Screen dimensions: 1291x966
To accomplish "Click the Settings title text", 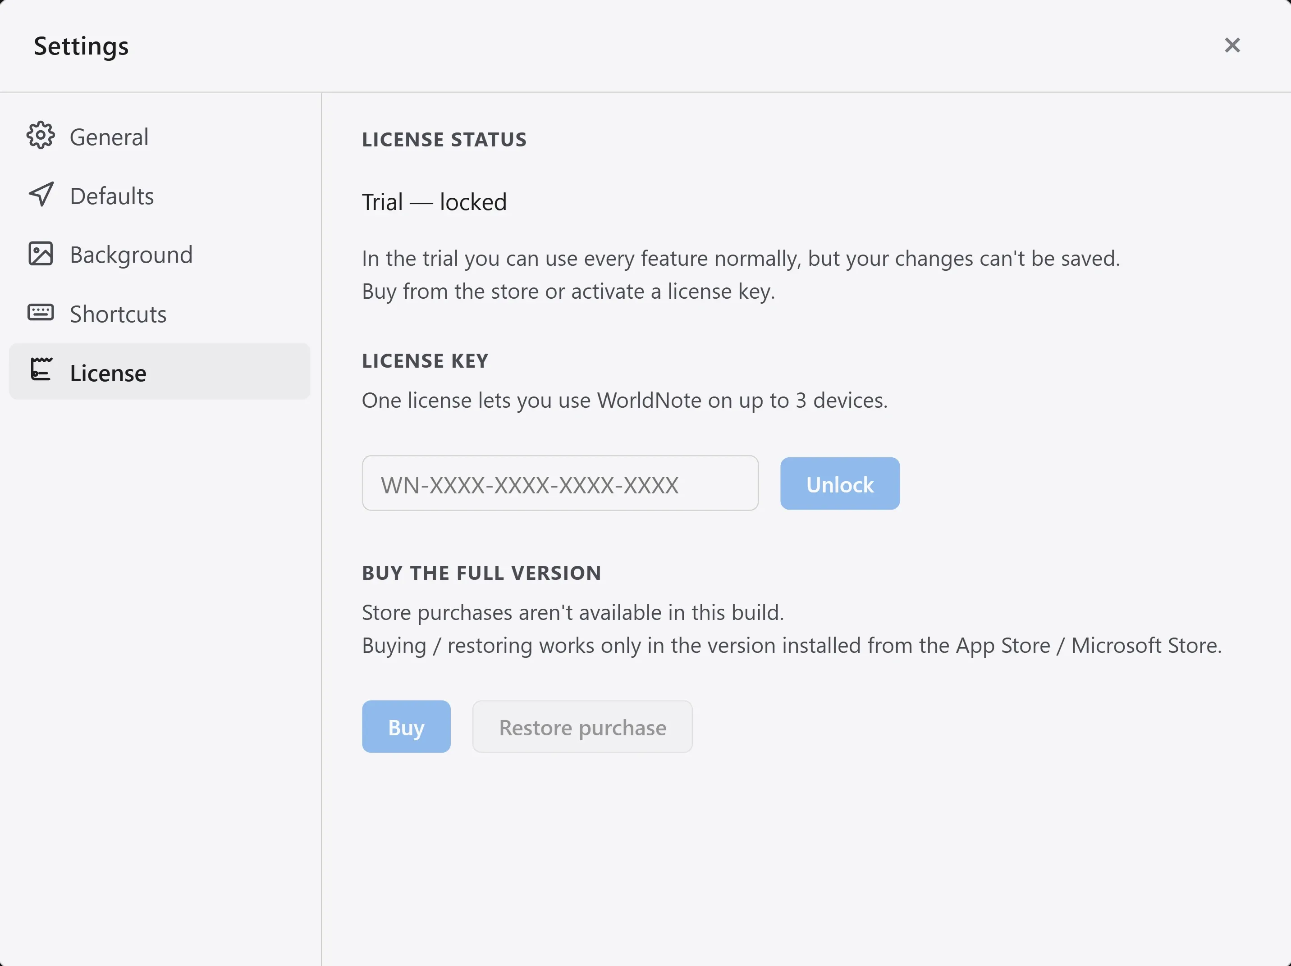I will click(x=81, y=46).
